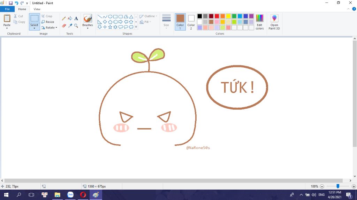Click the Redo arrow
This screenshot has height=200, width=357.
(x=22, y=3)
